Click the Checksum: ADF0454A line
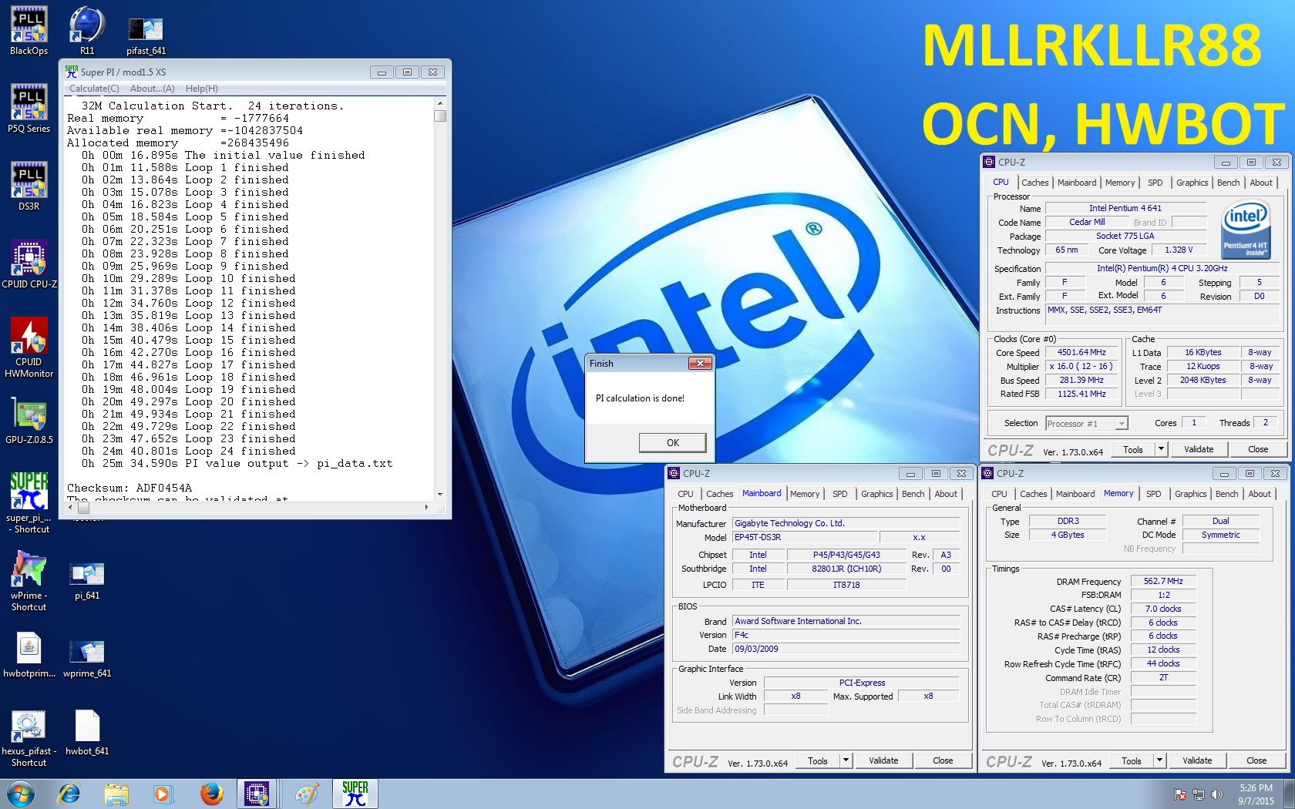The image size is (1295, 809). pos(129,488)
